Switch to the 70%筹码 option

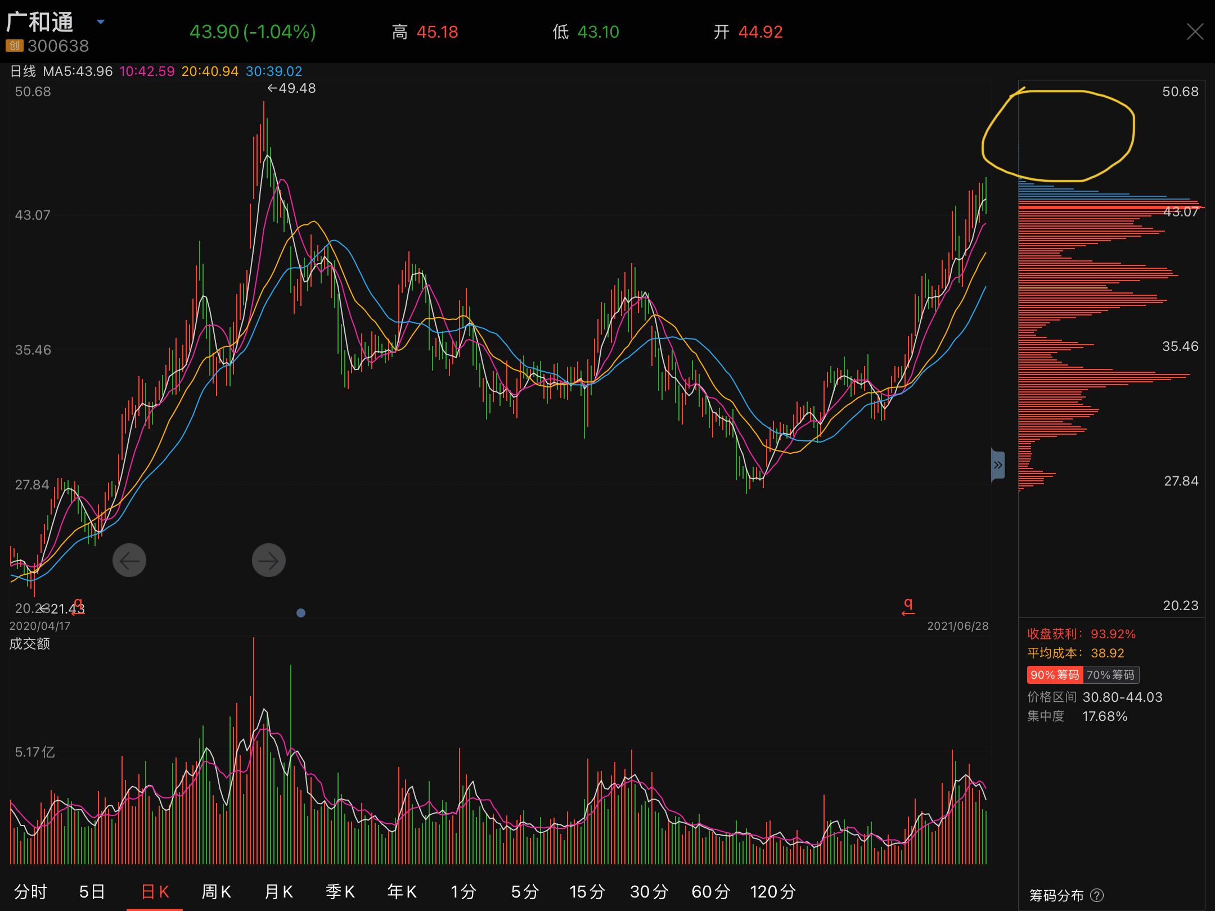1110,675
